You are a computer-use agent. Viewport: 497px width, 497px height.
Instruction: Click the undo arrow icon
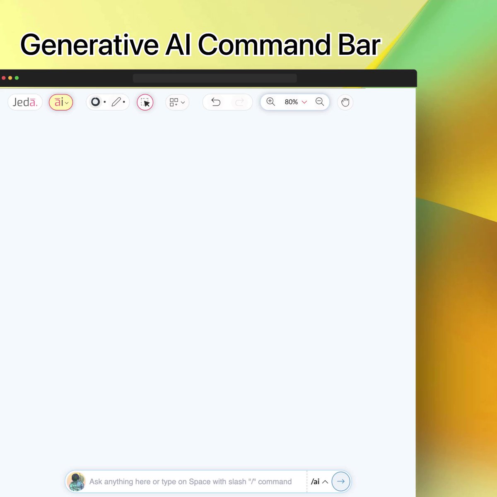pos(216,102)
